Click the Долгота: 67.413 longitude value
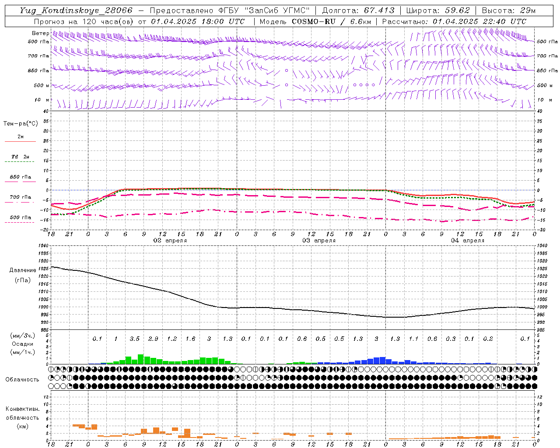Screen dimensions: 560x448 tap(358, 10)
